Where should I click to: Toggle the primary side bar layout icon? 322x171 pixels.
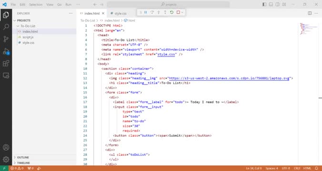(264, 4)
